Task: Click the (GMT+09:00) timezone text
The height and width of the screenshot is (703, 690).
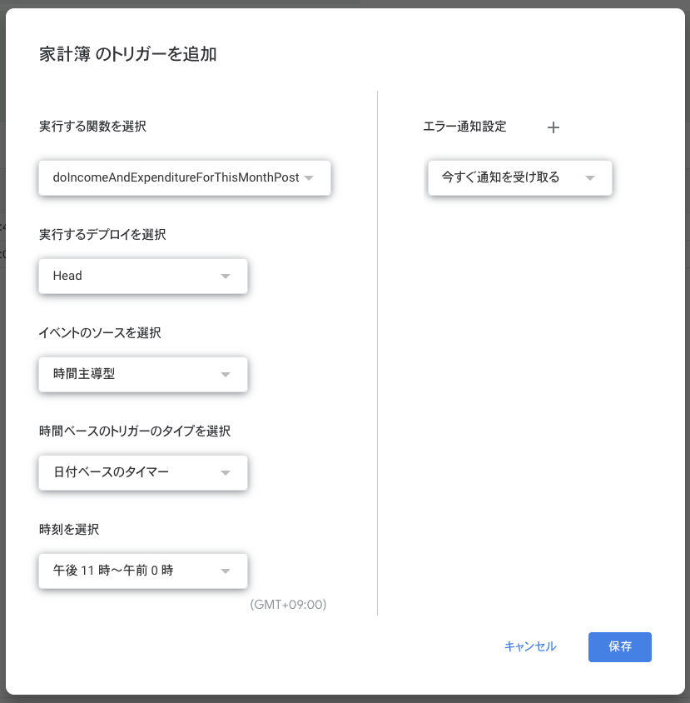Action: [288, 605]
